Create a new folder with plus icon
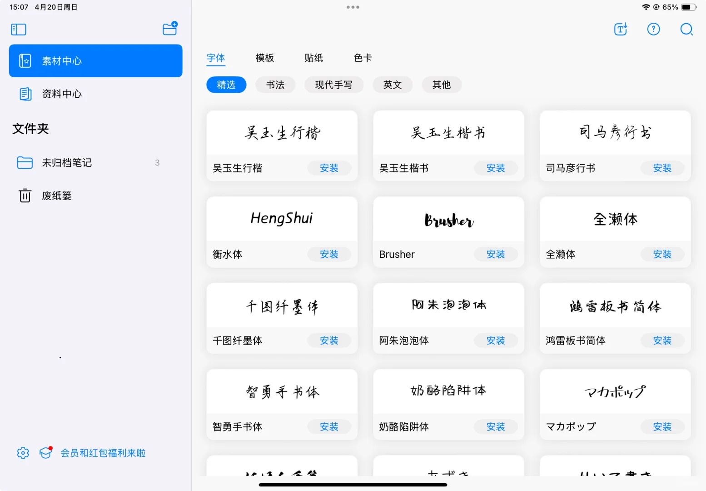 170,29
